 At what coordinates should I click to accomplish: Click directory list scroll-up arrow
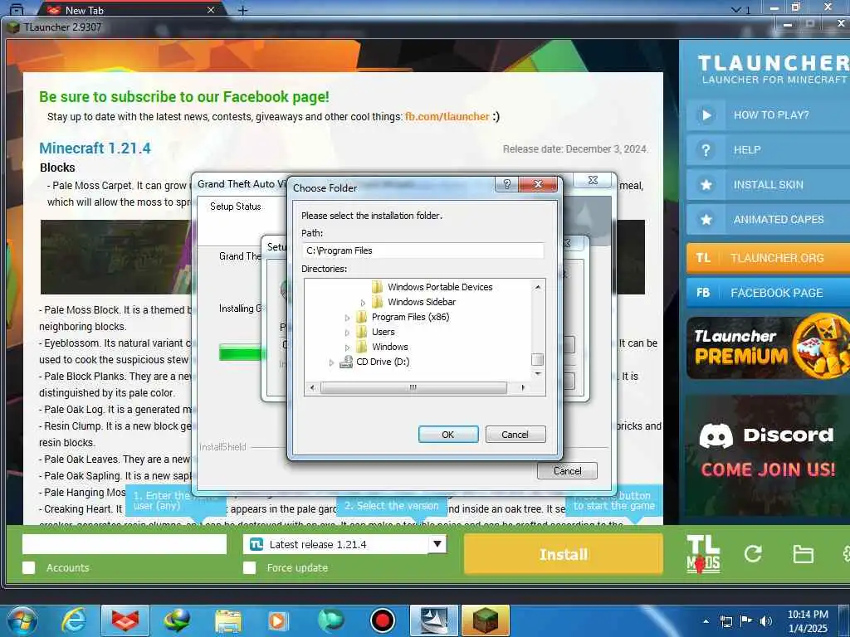coord(537,286)
